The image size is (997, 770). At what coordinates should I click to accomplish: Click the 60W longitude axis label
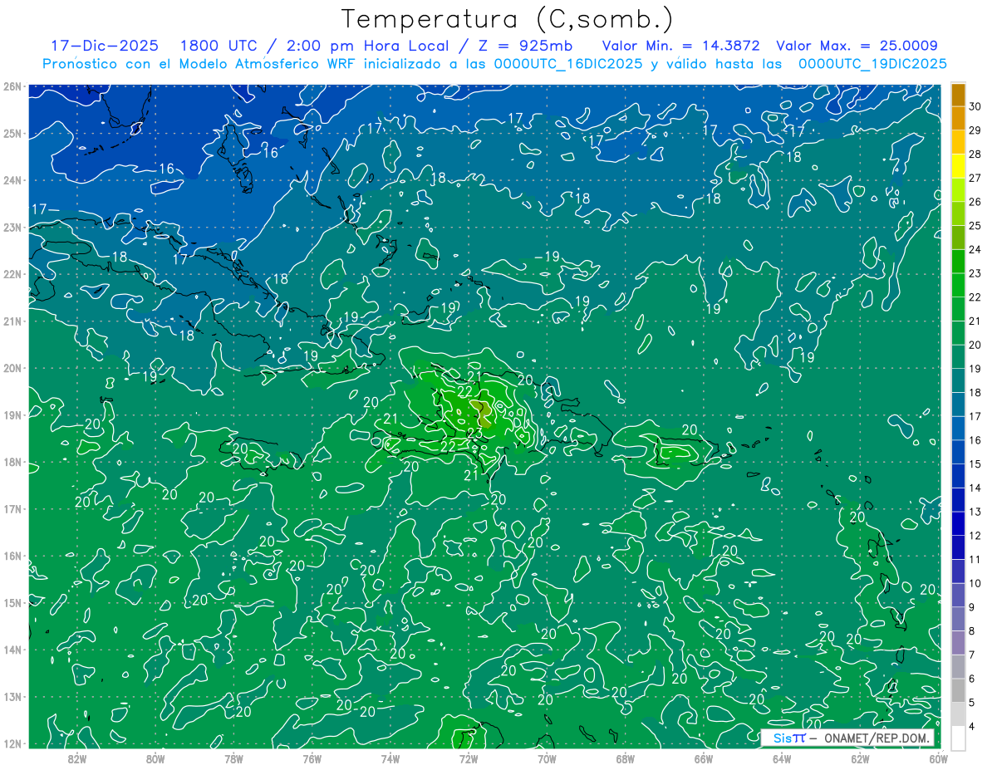(x=938, y=758)
